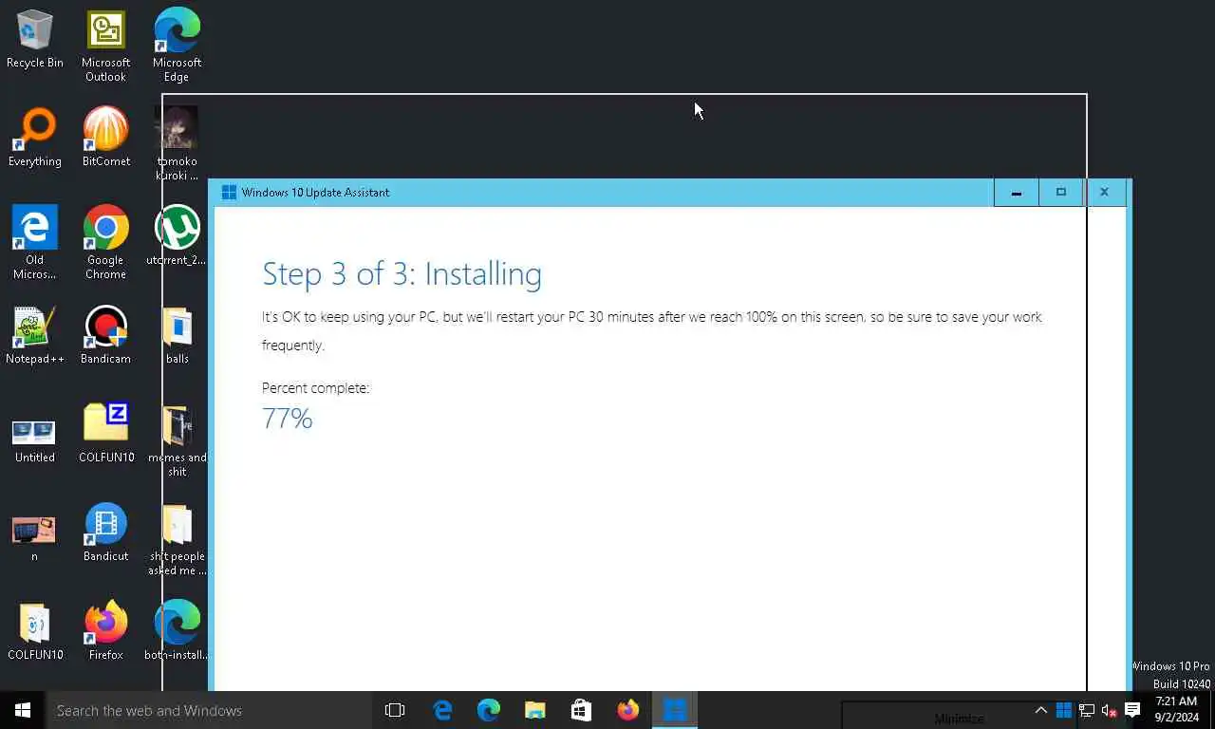Open the Action Center notifications icon
Viewport: 1215px width, 729px height.
point(1132,710)
